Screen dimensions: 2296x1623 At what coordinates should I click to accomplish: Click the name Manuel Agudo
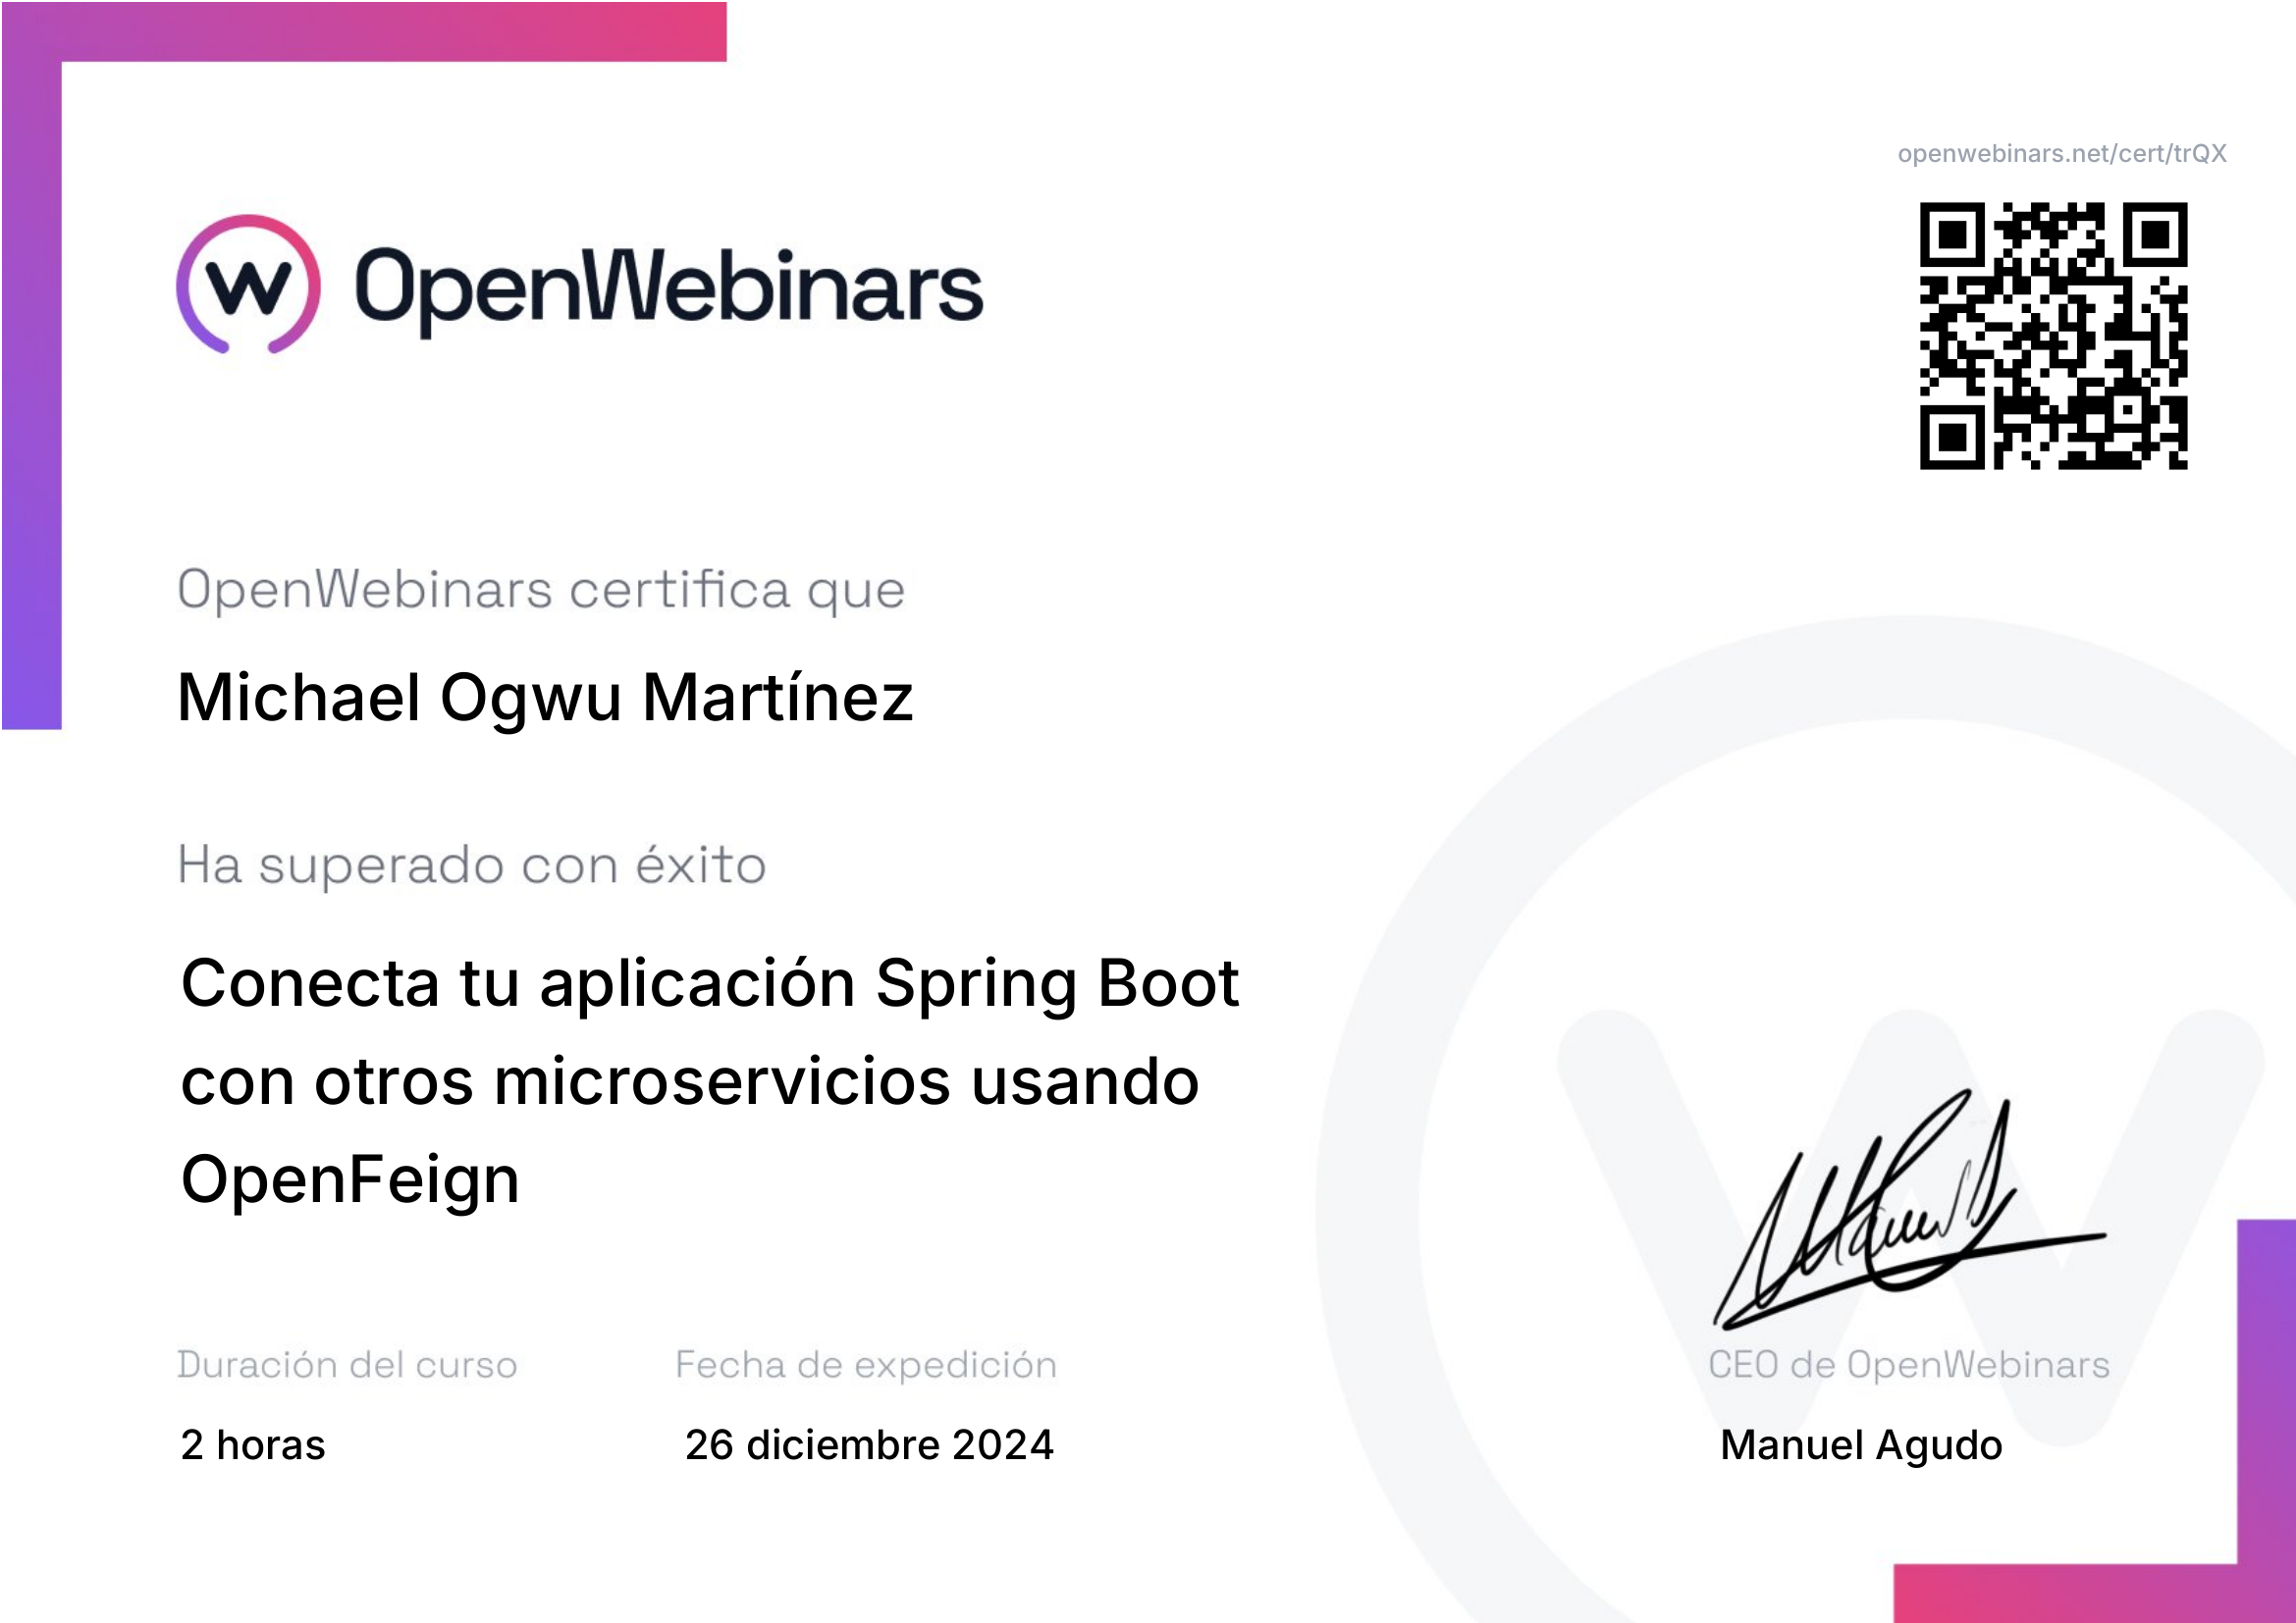coord(1861,1445)
